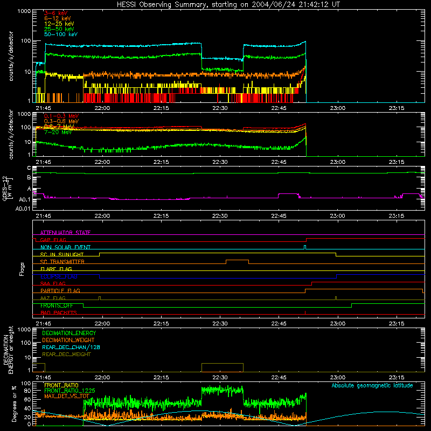
Task: Select the 3-6 keV legend label
Action: point(56,13)
